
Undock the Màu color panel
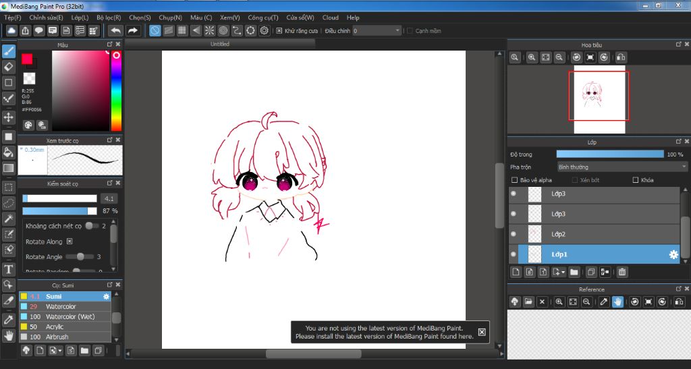point(110,45)
